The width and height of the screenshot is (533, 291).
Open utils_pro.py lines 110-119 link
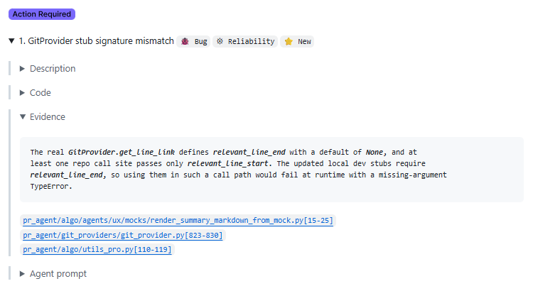(97, 249)
